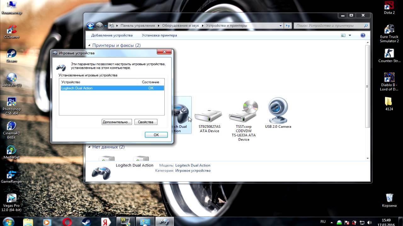Open the Dota 2 desktop shortcut

(389, 8)
